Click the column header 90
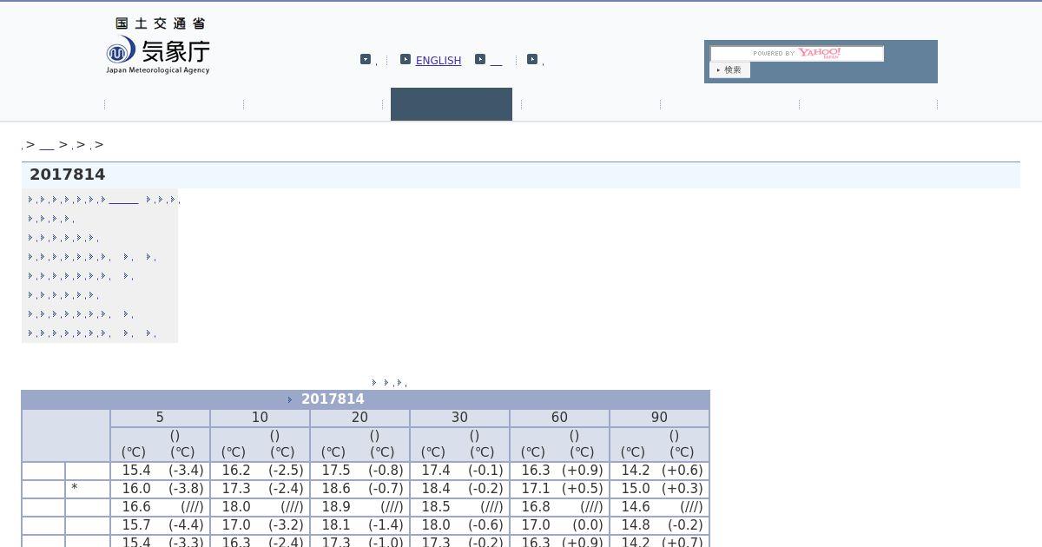1042x547 pixels. pos(659,418)
